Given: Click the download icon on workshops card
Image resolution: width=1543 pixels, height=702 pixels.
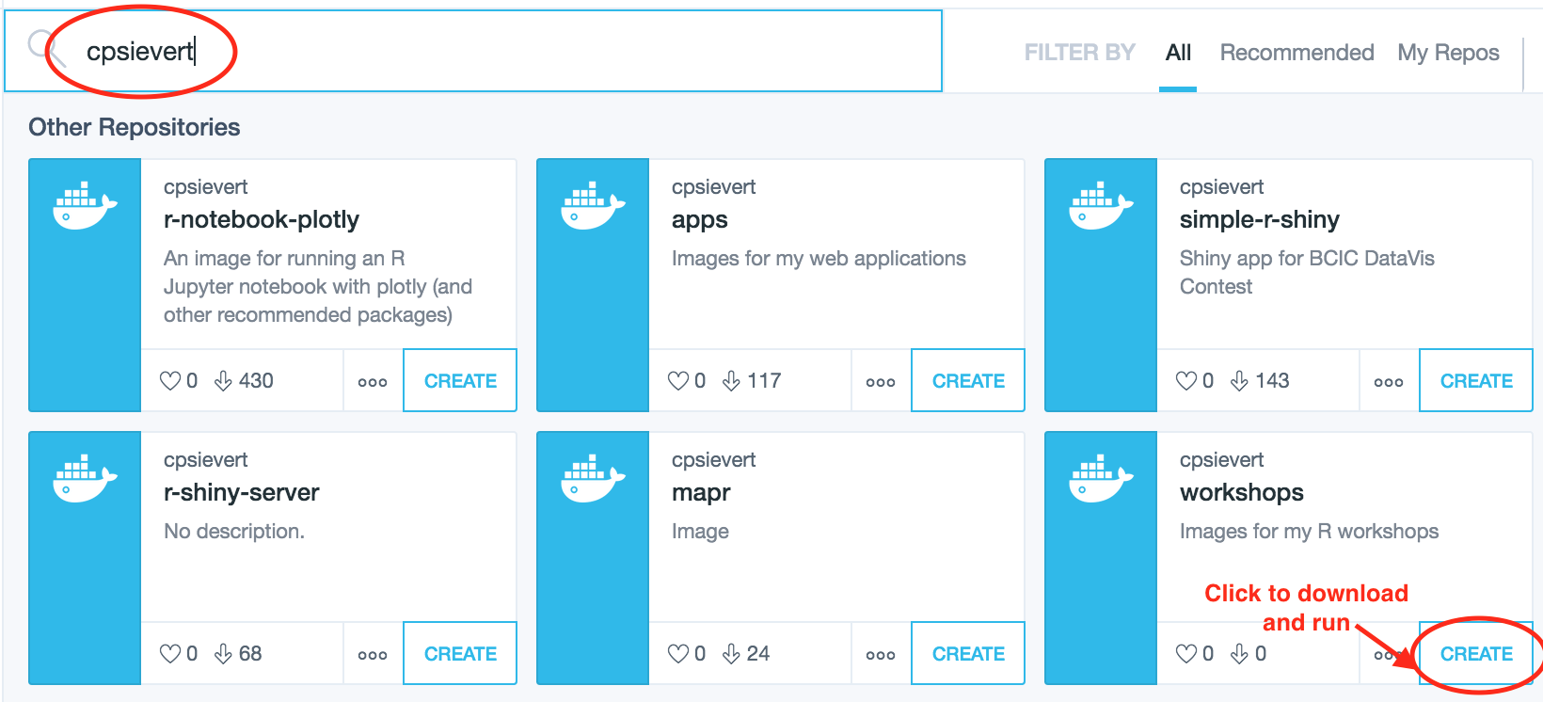Looking at the screenshot, I should pos(1239,654).
